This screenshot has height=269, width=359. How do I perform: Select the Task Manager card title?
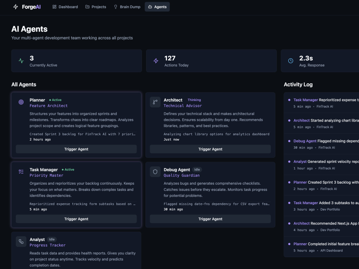click(x=44, y=170)
